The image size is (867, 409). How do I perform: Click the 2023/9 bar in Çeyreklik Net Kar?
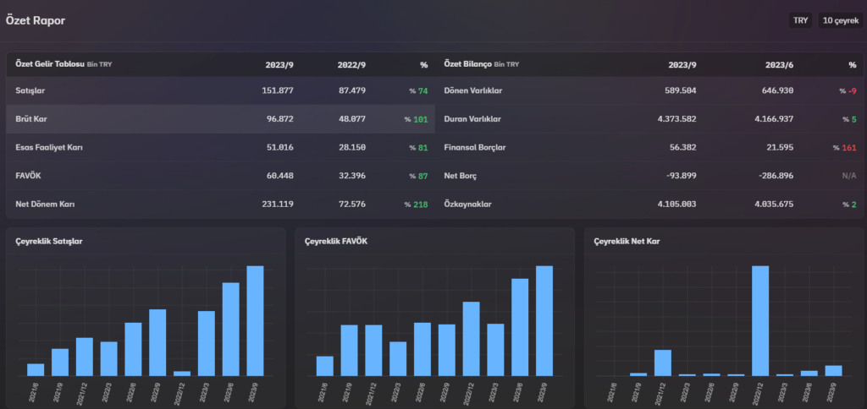tap(833, 370)
